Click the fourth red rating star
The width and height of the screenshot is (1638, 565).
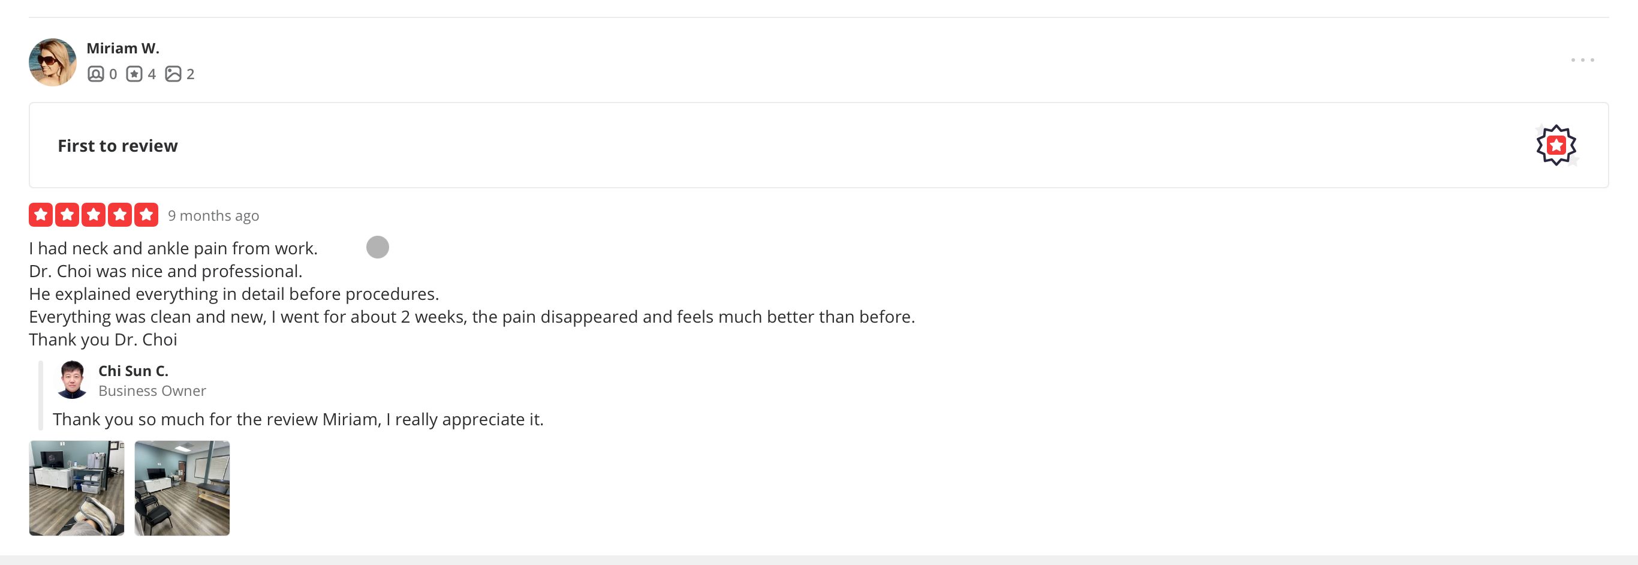119,215
